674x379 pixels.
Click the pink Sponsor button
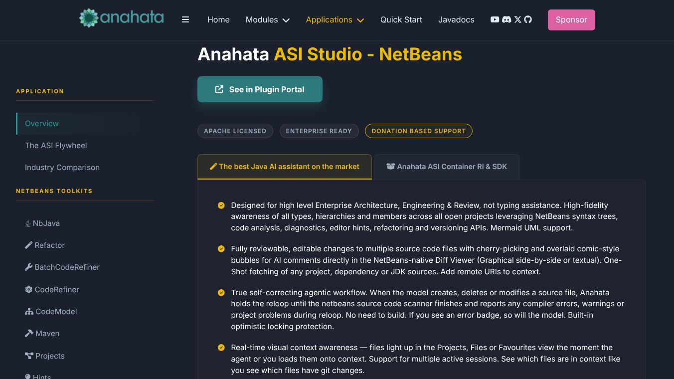pos(571,20)
